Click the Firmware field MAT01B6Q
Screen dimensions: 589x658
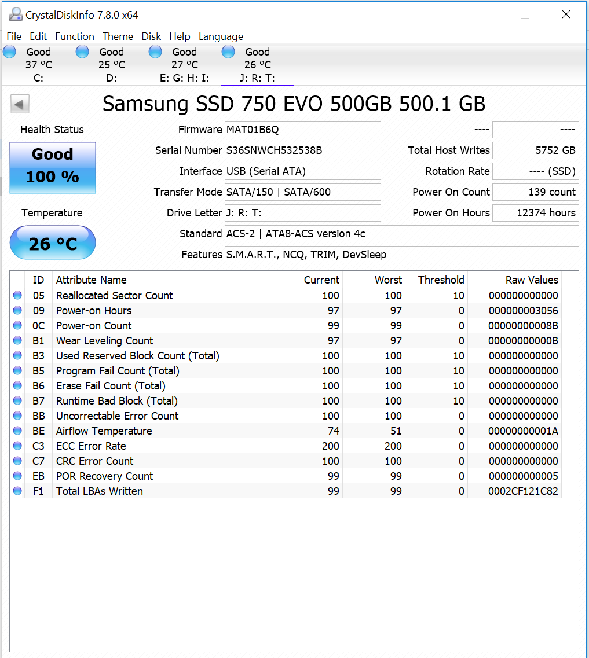[x=303, y=130]
